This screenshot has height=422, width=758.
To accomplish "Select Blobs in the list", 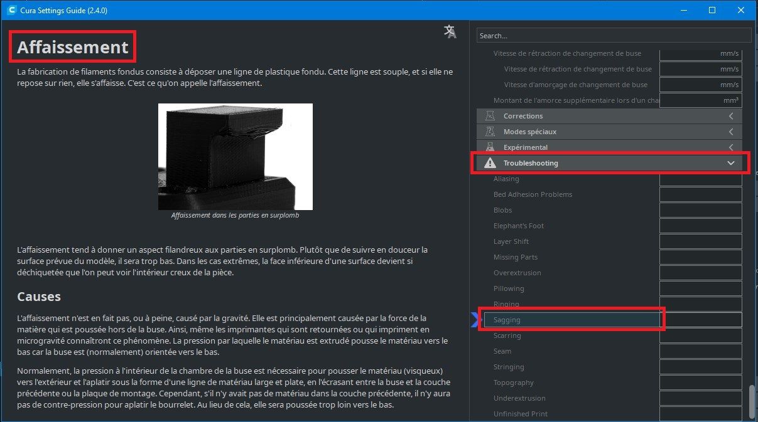I will pyautogui.click(x=502, y=210).
